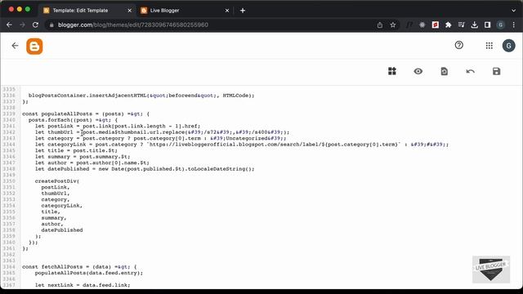
Task: Open Chrome profile avatar in toolbar
Action: [x=500, y=24]
